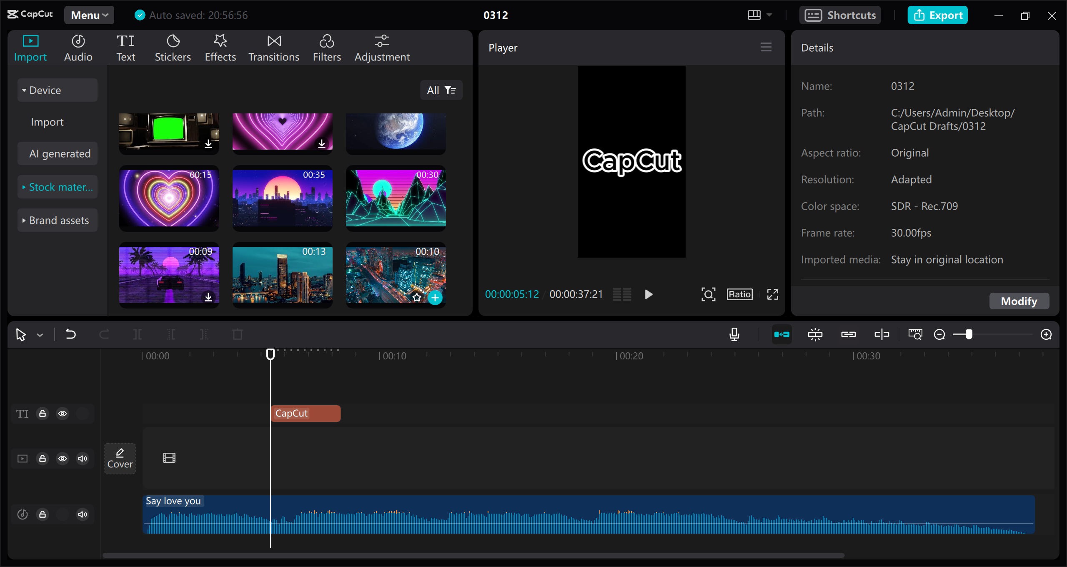Click the player quality lines icon
The image size is (1067, 567).
(x=622, y=294)
